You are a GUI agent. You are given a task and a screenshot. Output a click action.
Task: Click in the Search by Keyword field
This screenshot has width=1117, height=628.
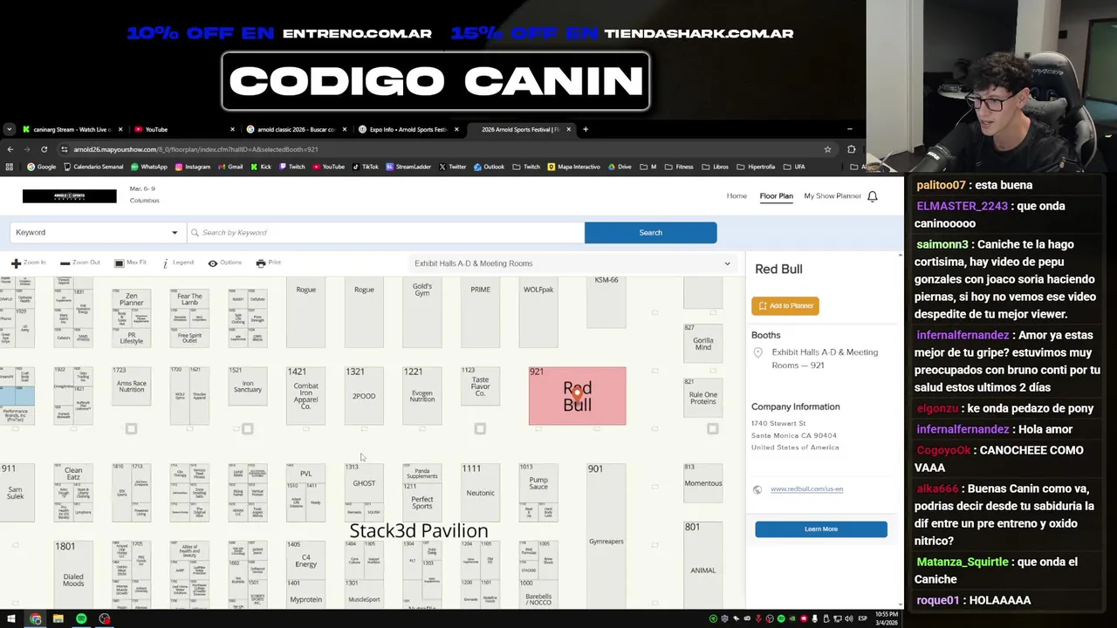(x=385, y=233)
